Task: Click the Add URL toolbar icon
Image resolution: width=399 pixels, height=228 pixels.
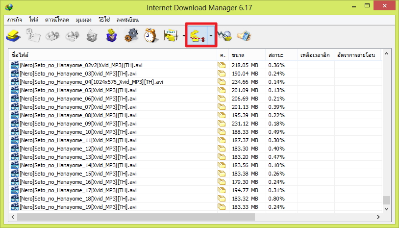Action: 13,35
